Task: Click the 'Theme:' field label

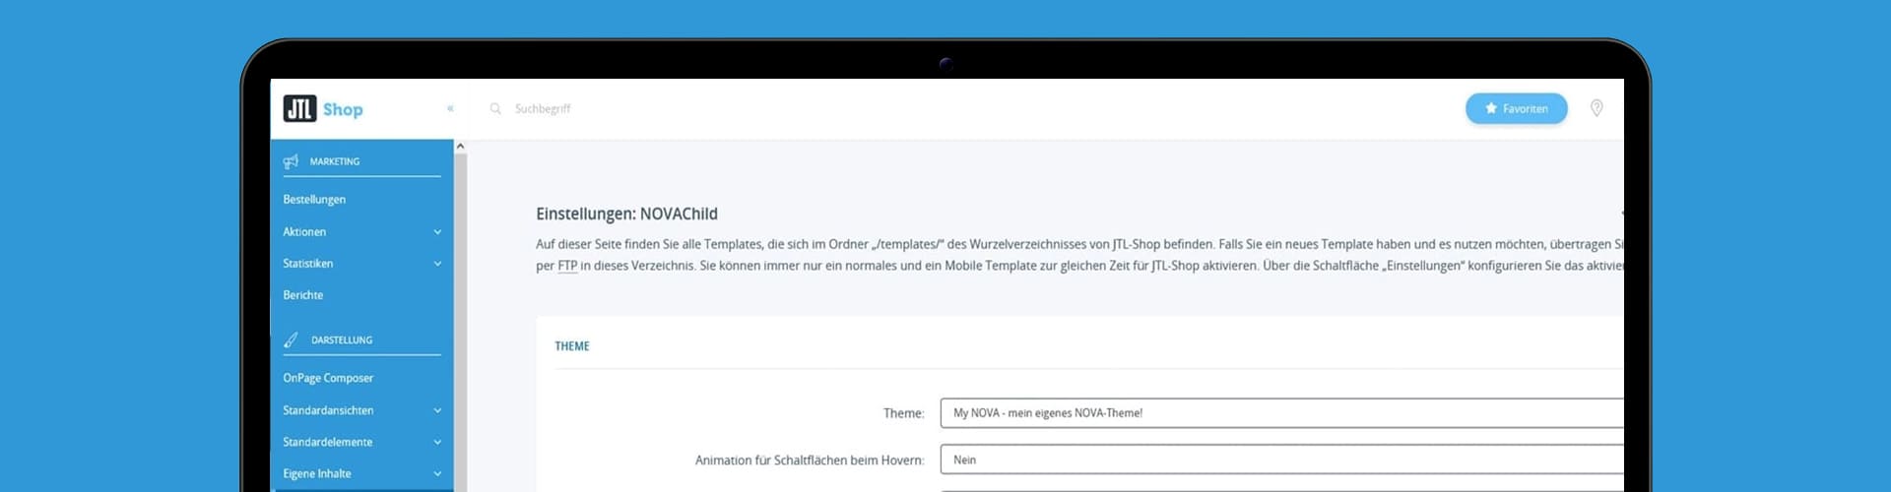Action: [x=903, y=413]
